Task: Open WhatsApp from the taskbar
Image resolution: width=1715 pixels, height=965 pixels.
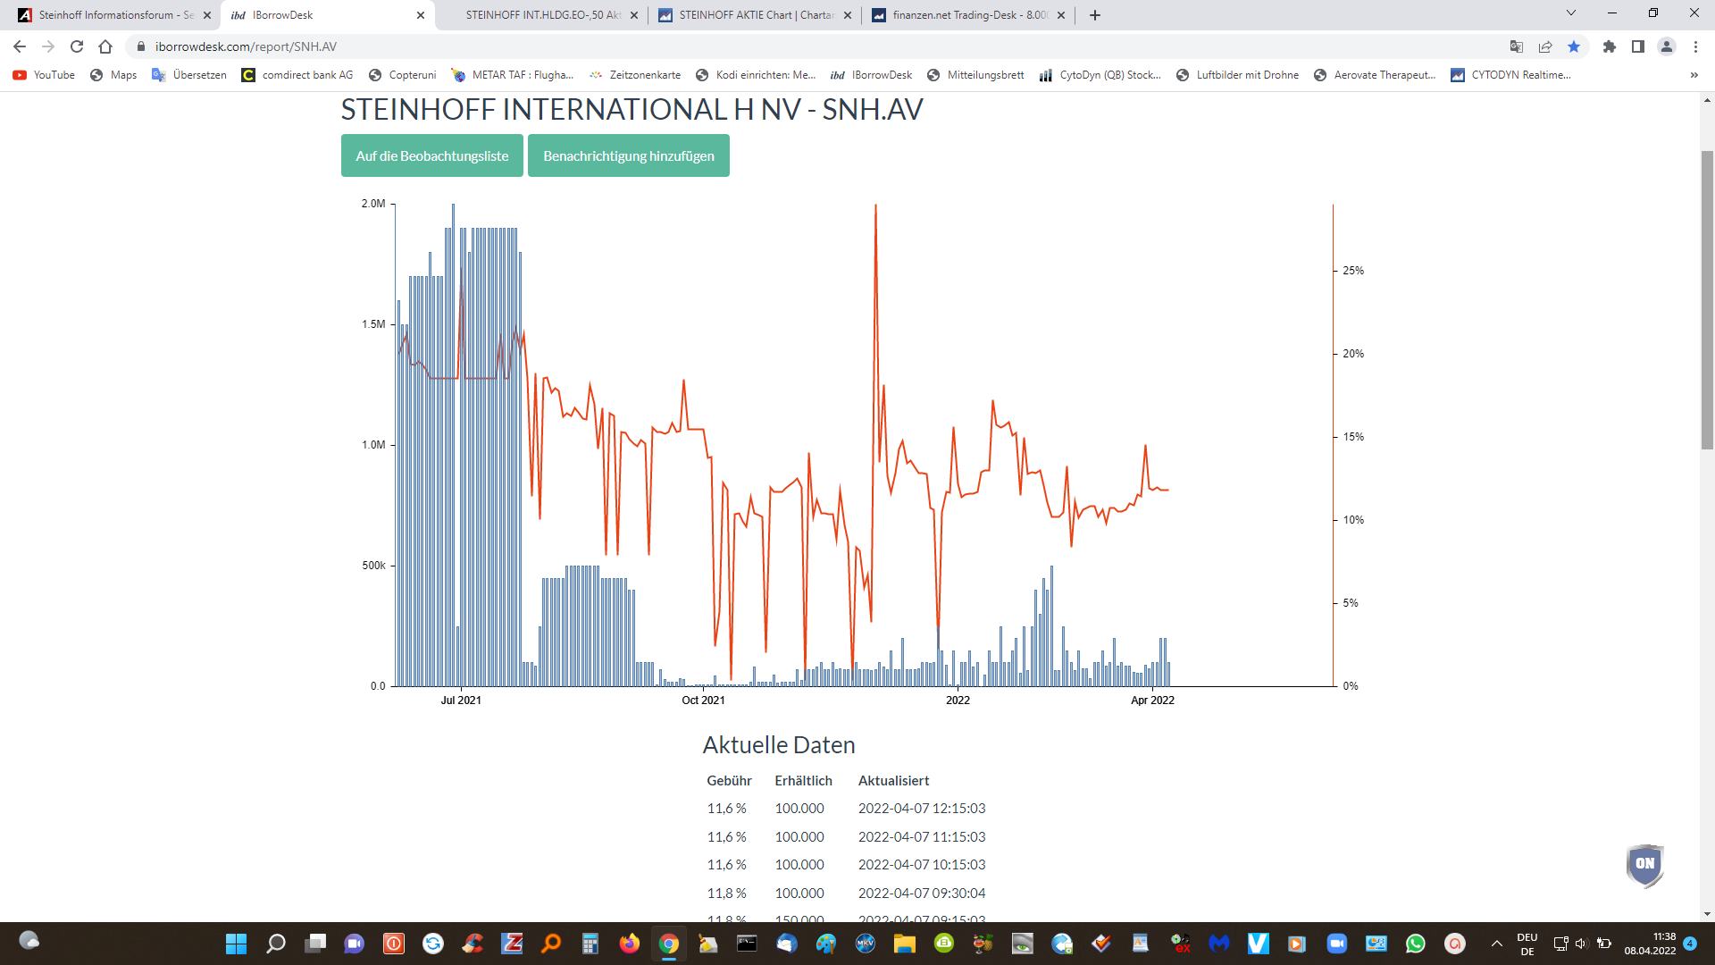Action: 1416,944
